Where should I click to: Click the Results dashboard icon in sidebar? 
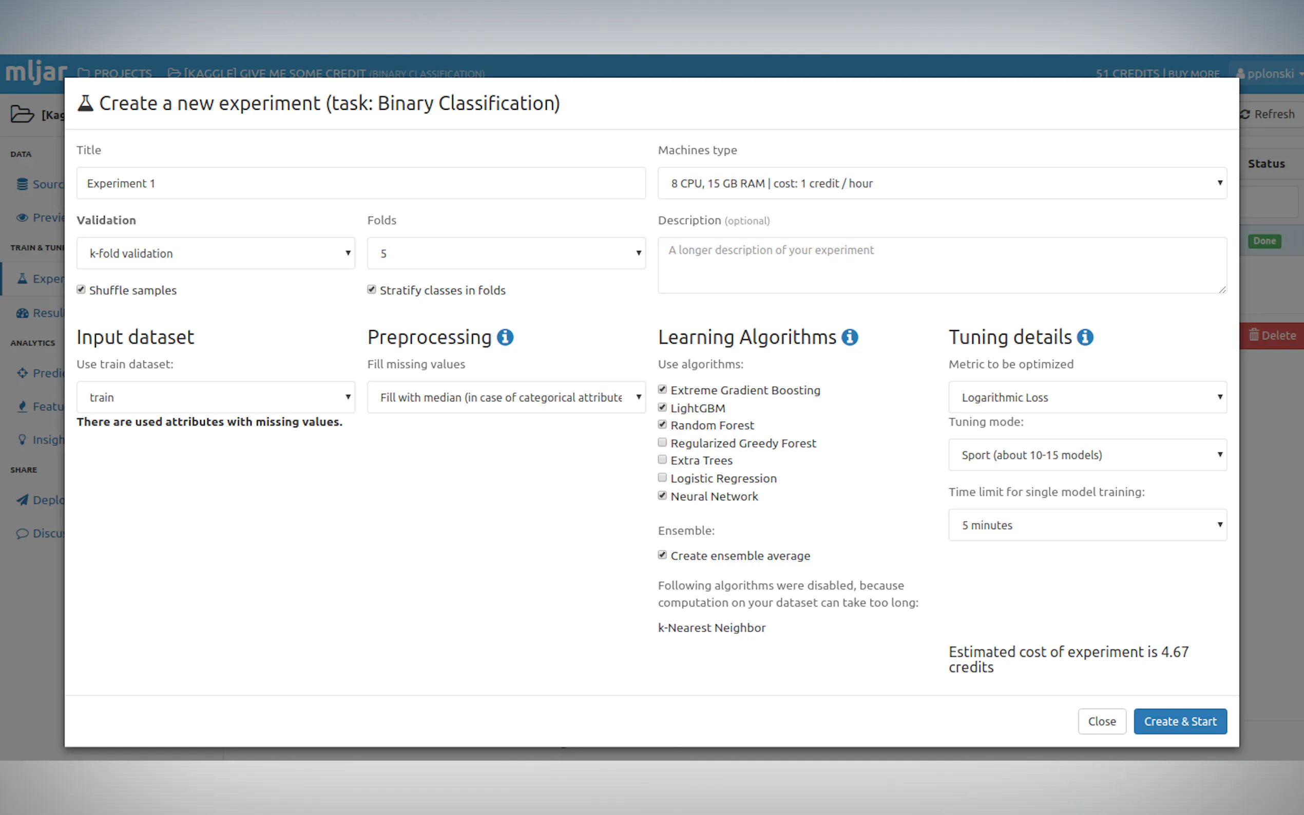(x=22, y=313)
